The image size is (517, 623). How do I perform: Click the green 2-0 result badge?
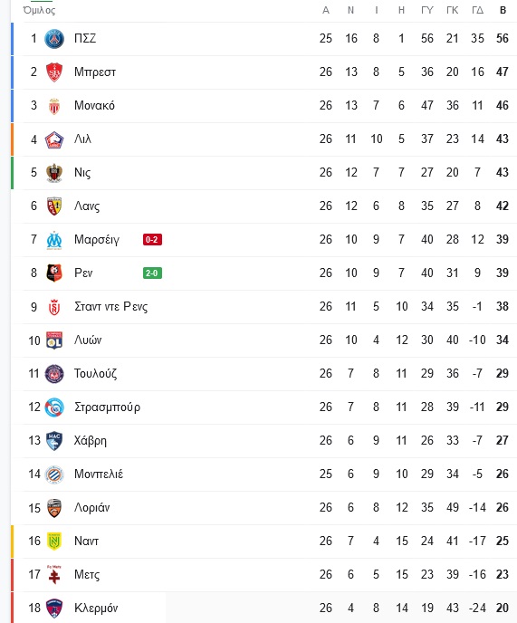pos(153,273)
